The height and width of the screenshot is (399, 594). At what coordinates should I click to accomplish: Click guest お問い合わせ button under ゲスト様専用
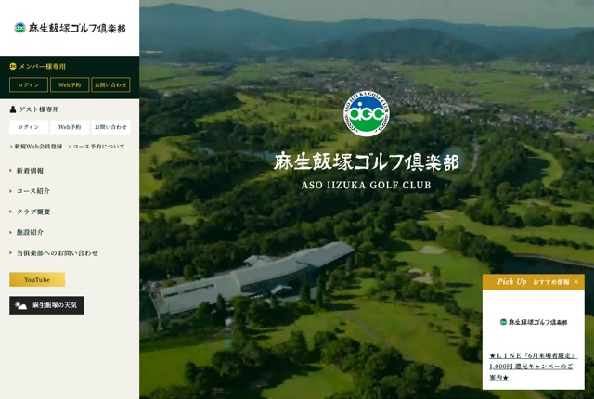point(110,127)
